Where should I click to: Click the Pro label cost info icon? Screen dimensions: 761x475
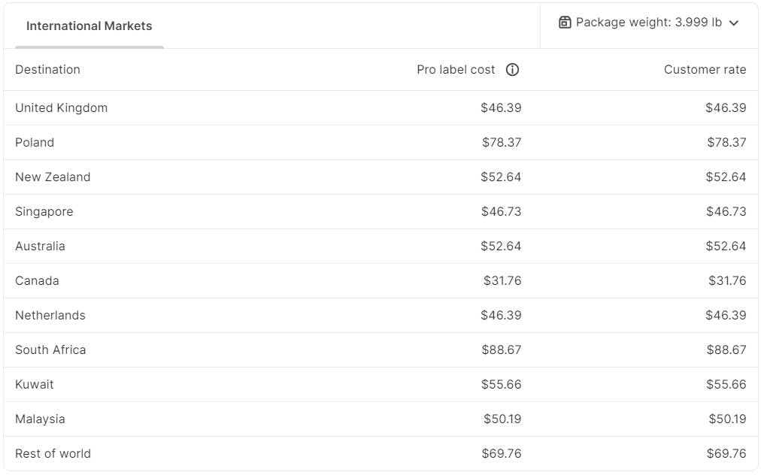point(513,70)
